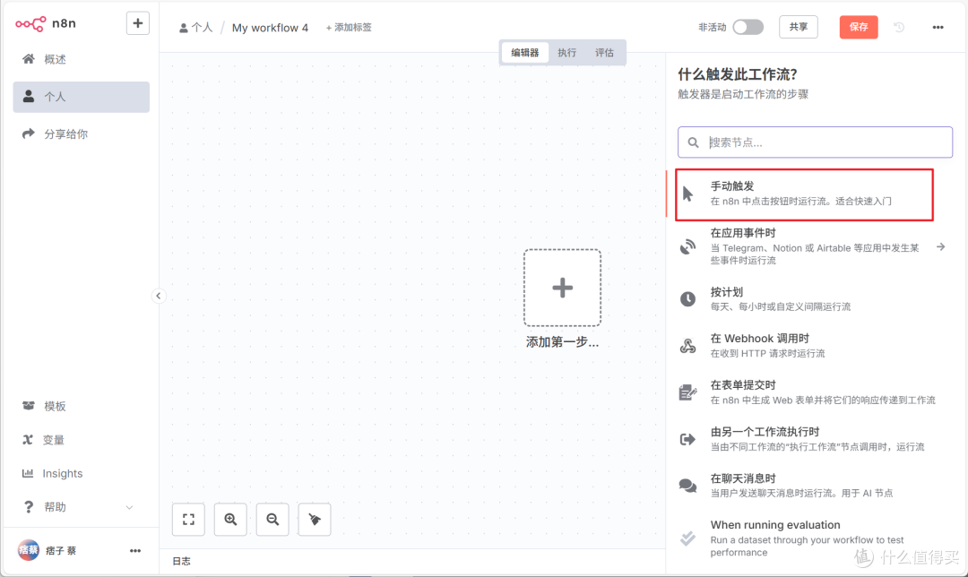
Task: Focus the 搜索节点 search field
Action: pyautogui.click(x=815, y=142)
